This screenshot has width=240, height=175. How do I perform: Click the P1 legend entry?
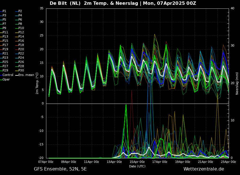click(3, 11)
